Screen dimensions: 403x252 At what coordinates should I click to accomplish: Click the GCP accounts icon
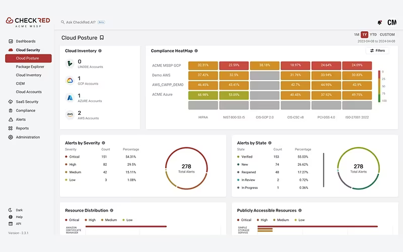click(x=70, y=81)
